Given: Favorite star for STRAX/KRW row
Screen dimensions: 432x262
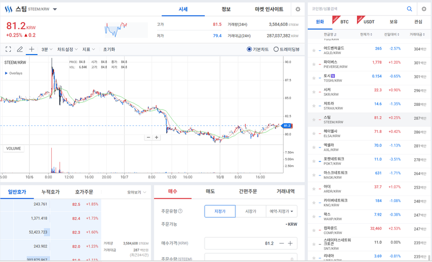Looking at the screenshot, I should pos(314,106).
